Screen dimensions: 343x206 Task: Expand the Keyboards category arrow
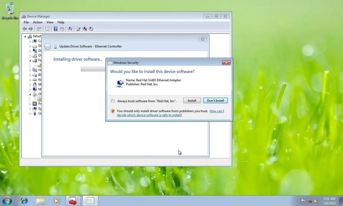(x=30, y=80)
